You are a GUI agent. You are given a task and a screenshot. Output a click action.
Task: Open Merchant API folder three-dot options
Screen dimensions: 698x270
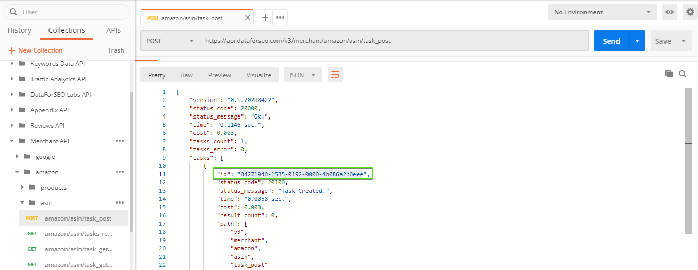click(120, 141)
